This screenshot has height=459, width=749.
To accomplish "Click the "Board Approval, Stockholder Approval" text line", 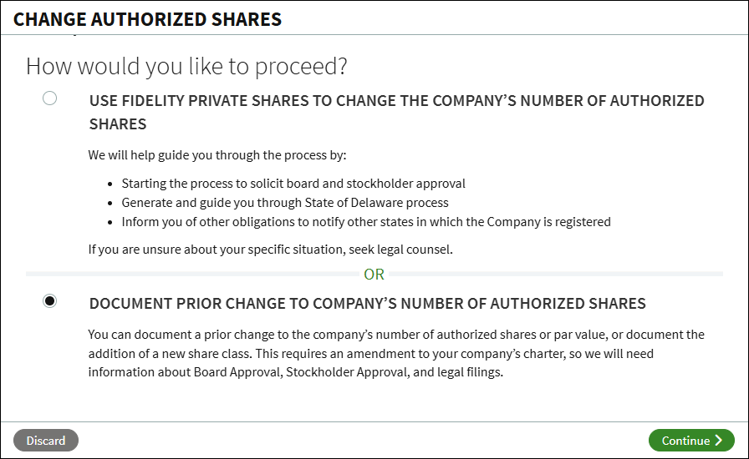I will click(296, 373).
